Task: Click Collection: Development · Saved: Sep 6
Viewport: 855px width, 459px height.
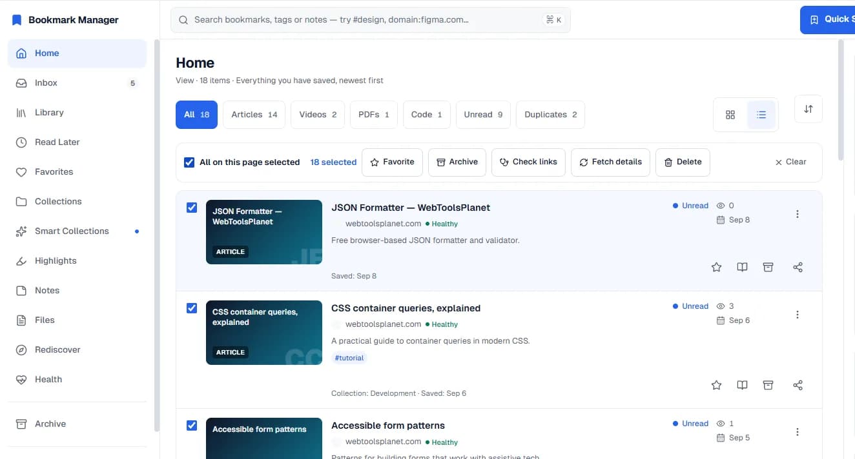Action: pos(398,393)
